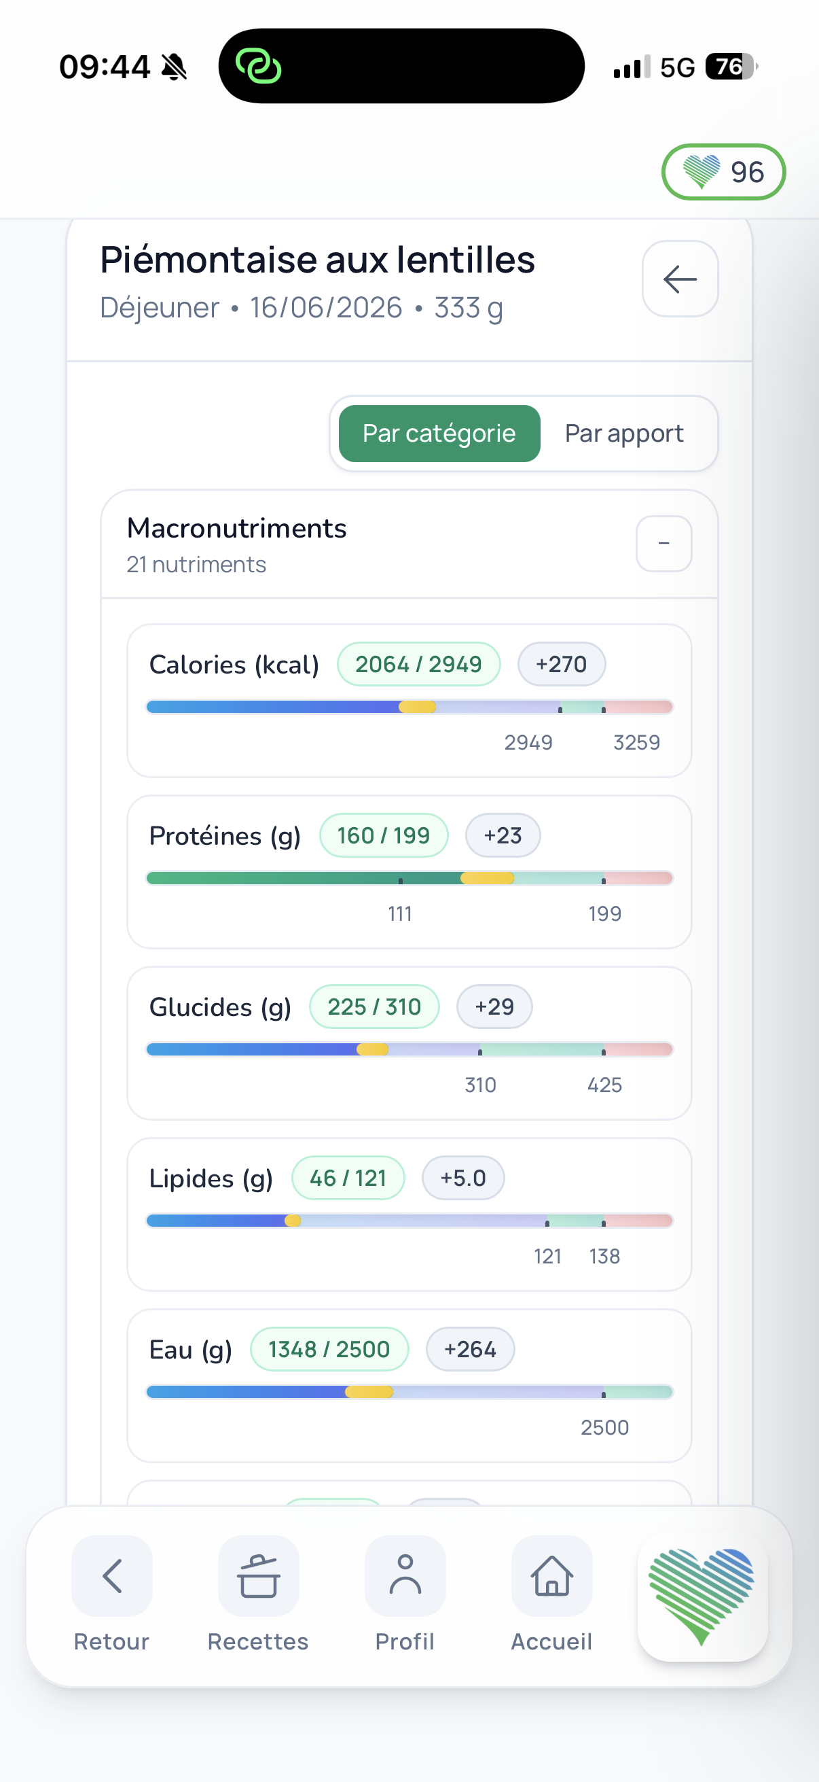
Task: Switch view to Par apport
Action: pyautogui.click(x=623, y=434)
